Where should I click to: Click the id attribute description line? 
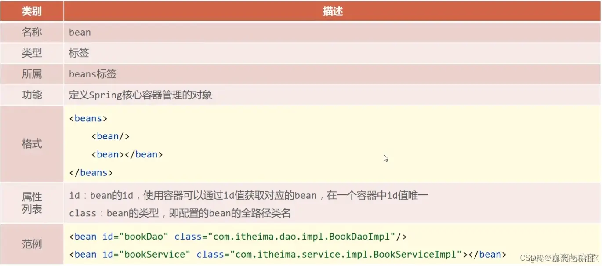249,195
